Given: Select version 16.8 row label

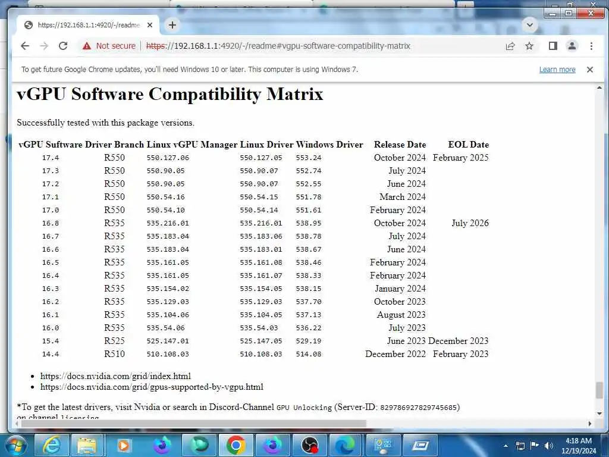Looking at the screenshot, I should point(51,223).
